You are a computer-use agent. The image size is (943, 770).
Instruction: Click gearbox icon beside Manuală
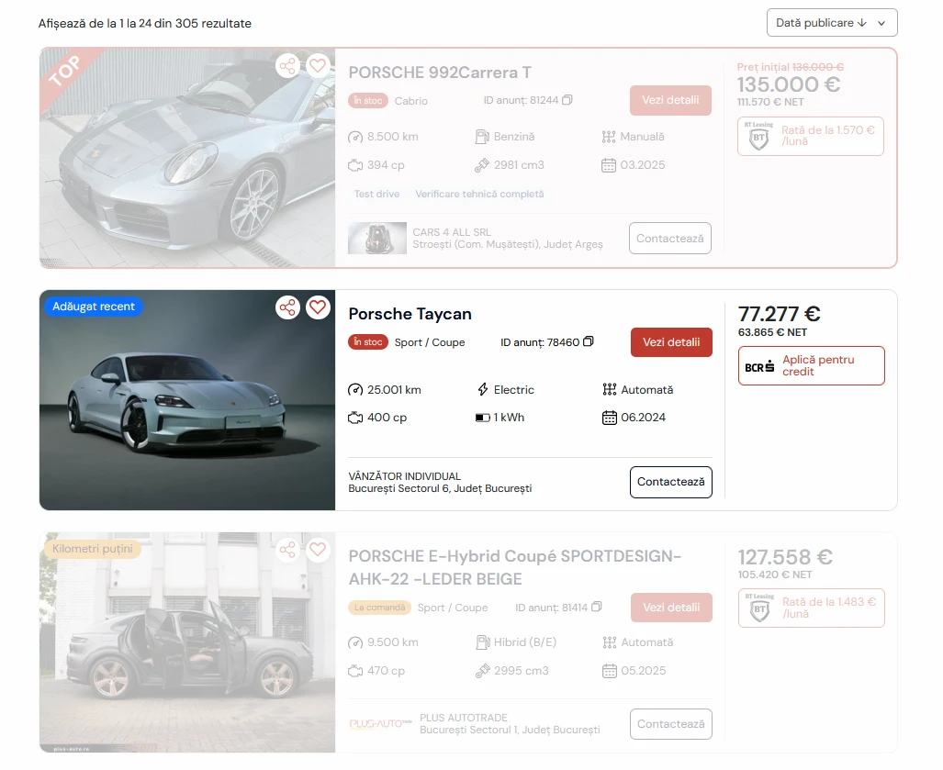point(609,137)
